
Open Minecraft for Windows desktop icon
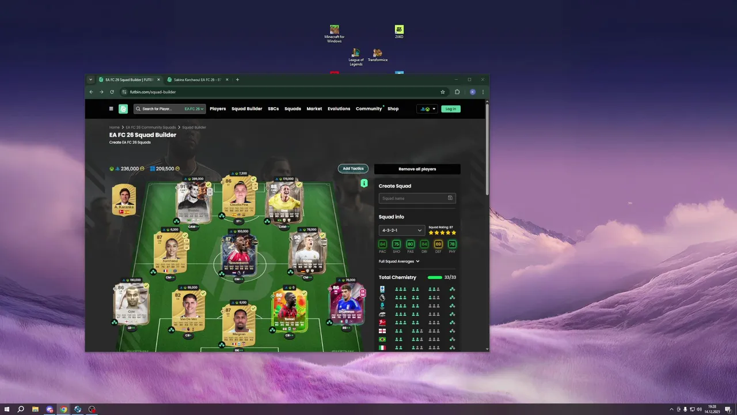tap(334, 34)
